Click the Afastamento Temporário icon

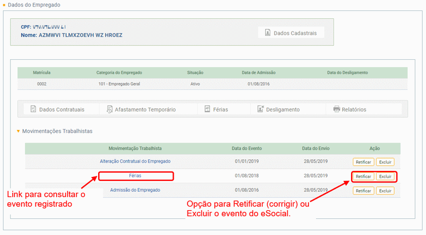[x=110, y=109]
